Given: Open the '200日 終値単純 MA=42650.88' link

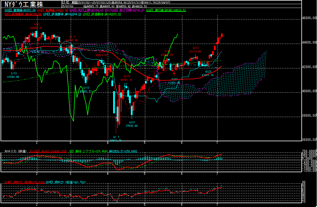Looking at the screenshot, I should (102, 14).
